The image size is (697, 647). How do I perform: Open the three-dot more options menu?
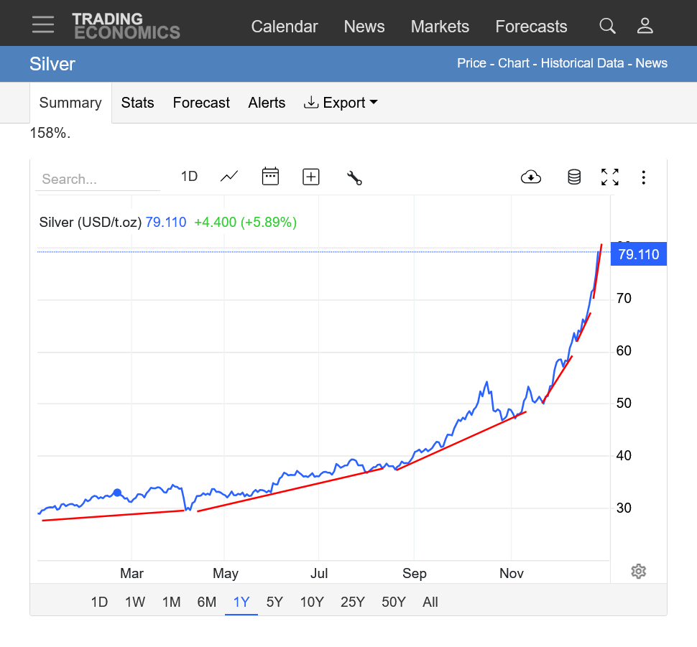pos(643,177)
